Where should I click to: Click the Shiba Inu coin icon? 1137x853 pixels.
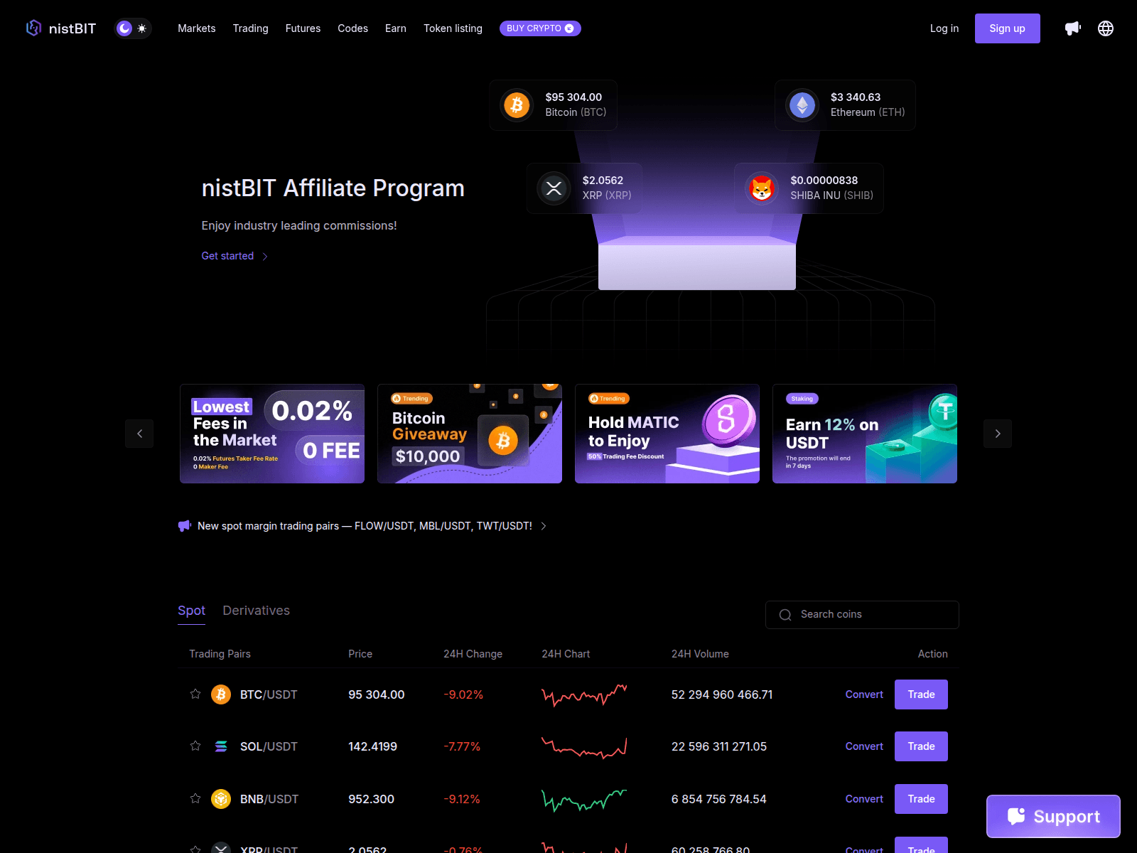point(761,188)
